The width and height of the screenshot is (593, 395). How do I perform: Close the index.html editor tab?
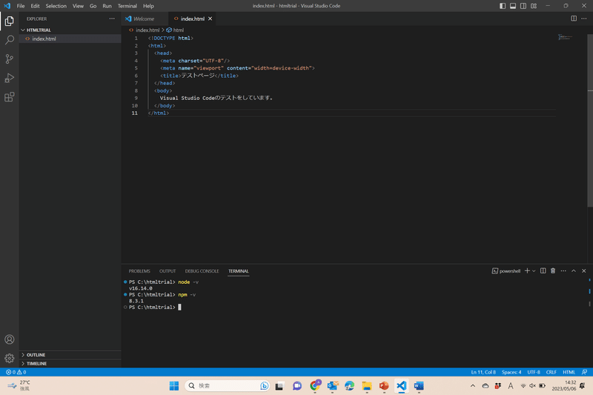211,19
